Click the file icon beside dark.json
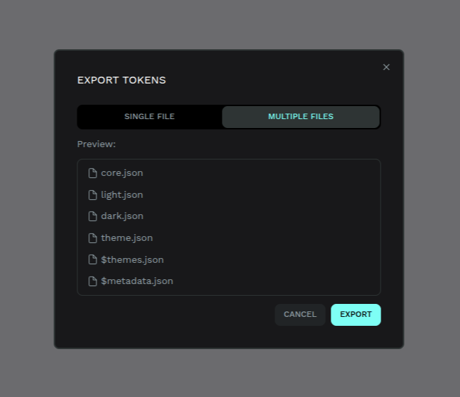This screenshot has height=397, width=460. (92, 216)
